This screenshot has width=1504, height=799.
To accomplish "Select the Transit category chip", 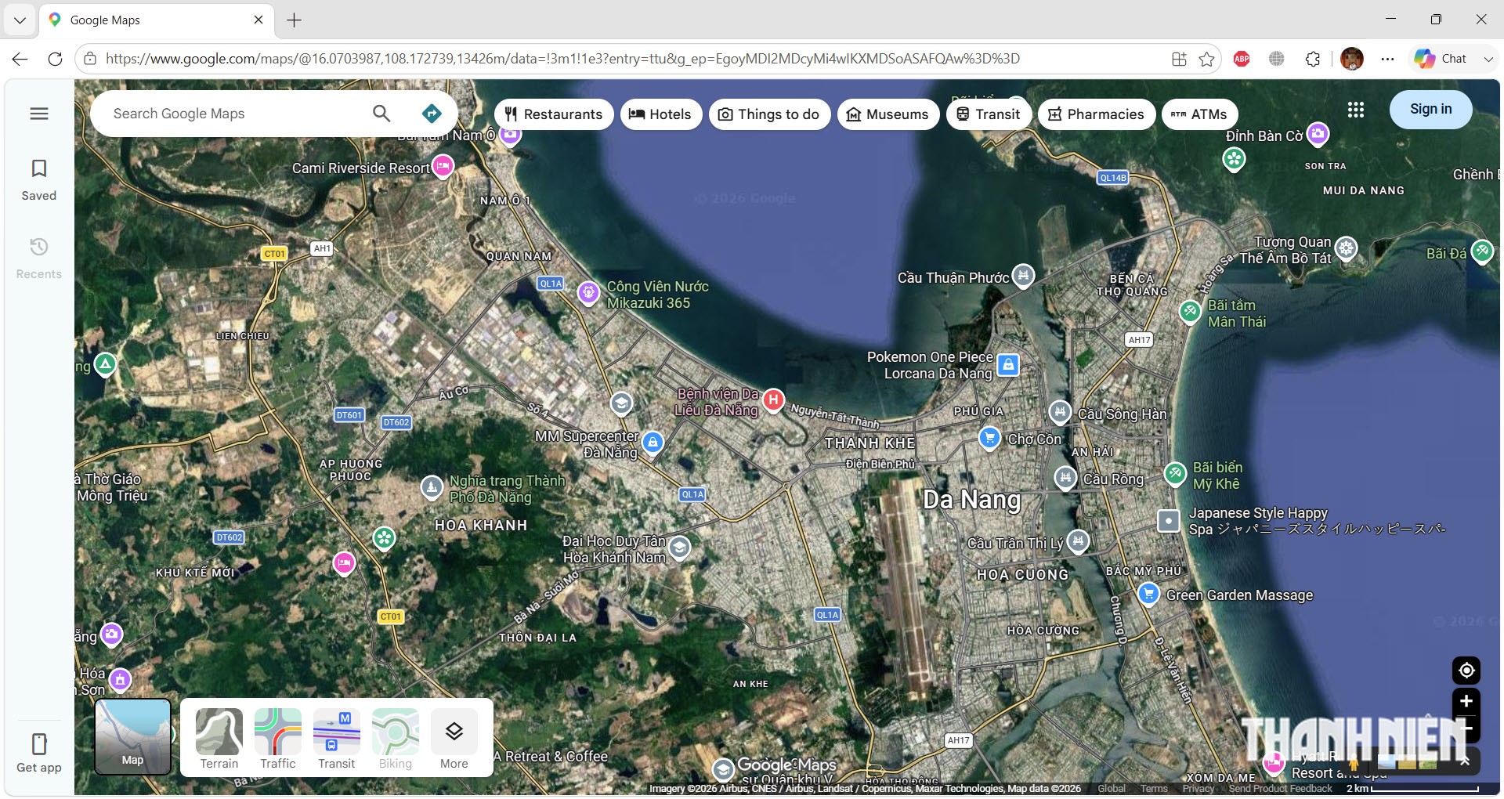I will (x=989, y=114).
